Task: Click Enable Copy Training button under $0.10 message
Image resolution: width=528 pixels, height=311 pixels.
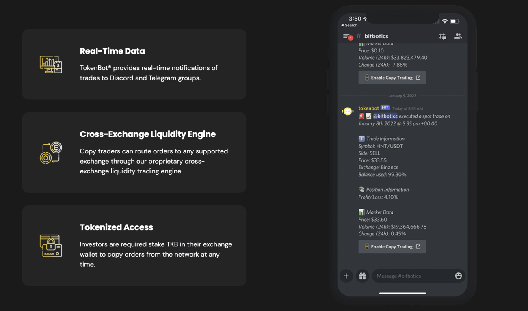Action: 392,78
